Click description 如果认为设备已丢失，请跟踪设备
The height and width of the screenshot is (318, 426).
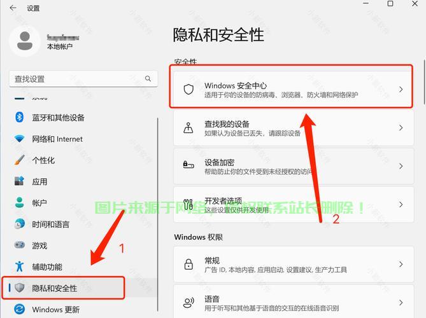(x=252, y=133)
